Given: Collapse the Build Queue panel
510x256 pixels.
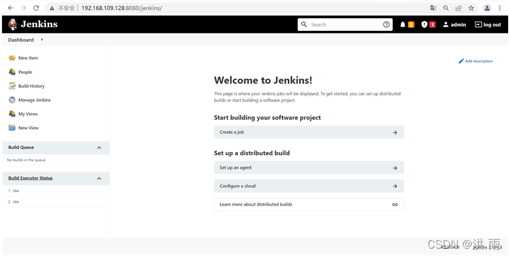Looking at the screenshot, I should coord(99,148).
